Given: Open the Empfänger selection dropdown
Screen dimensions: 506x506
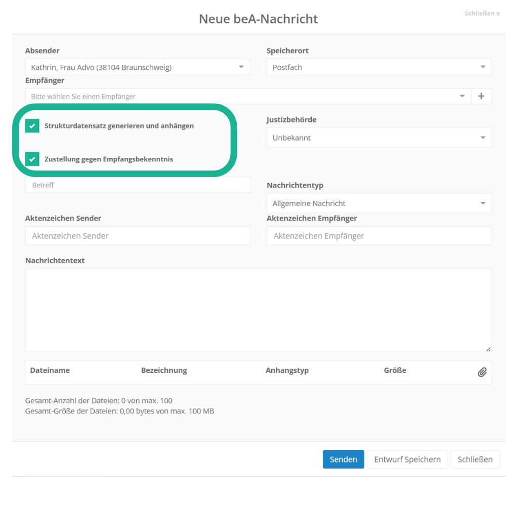Looking at the screenshot, I should click(247, 96).
